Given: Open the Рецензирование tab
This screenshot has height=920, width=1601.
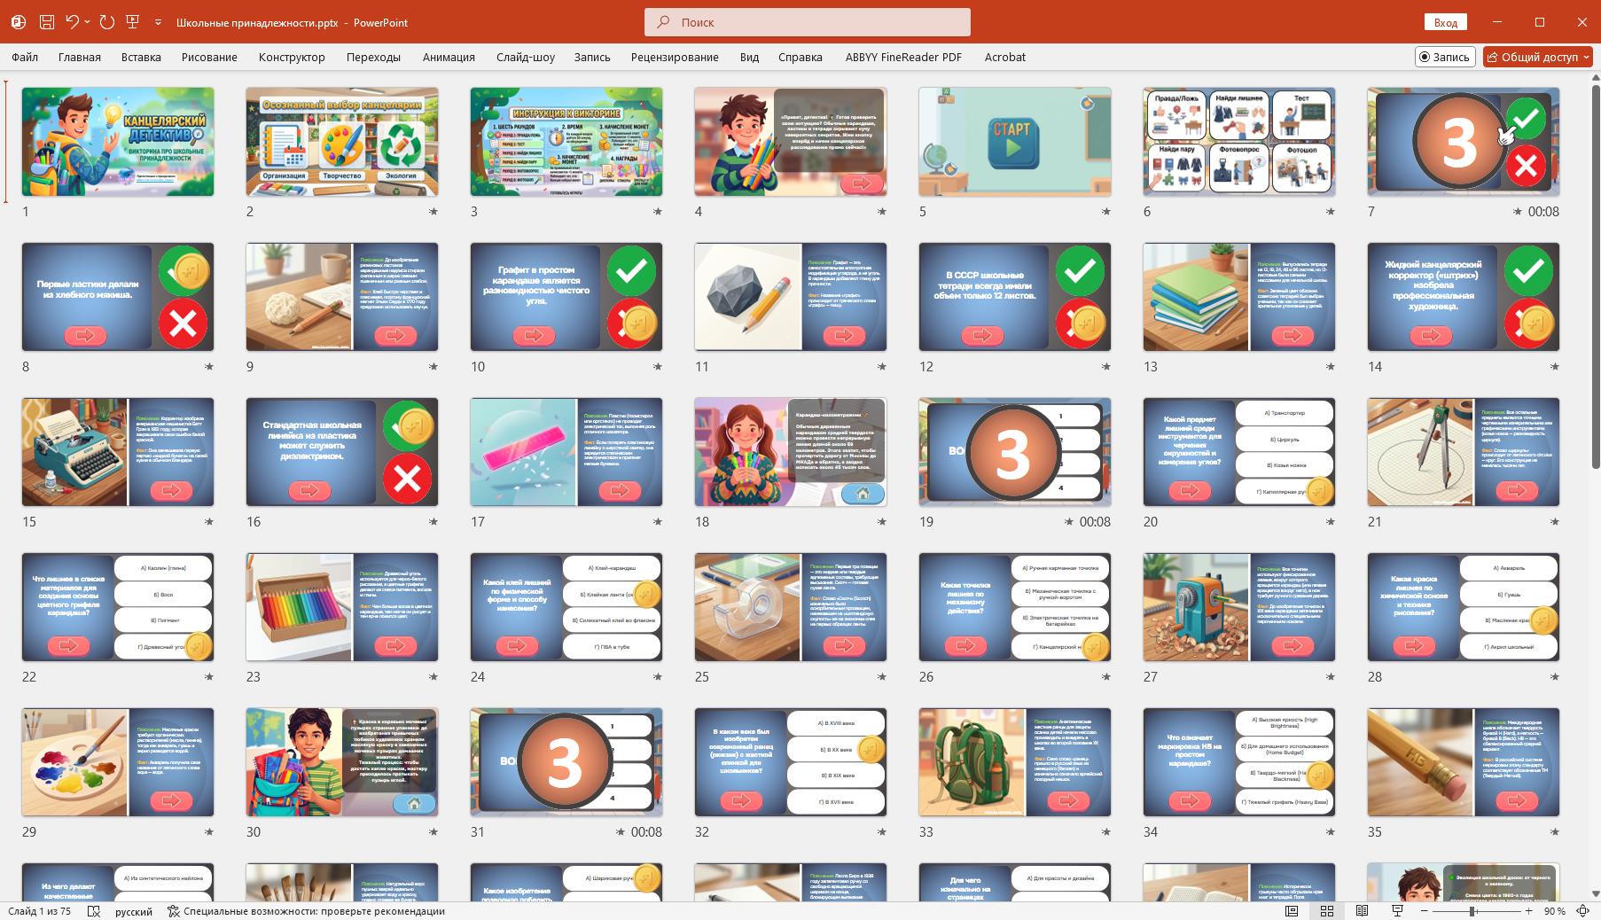Looking at the screenshot, I should (x=675, y=57).
